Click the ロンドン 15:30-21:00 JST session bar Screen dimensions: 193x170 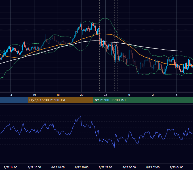pos(60,100)
